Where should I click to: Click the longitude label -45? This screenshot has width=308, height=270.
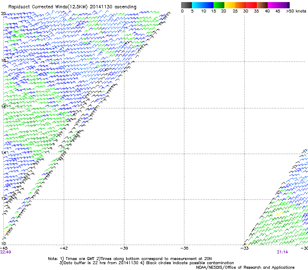click(x=4, y=248)
